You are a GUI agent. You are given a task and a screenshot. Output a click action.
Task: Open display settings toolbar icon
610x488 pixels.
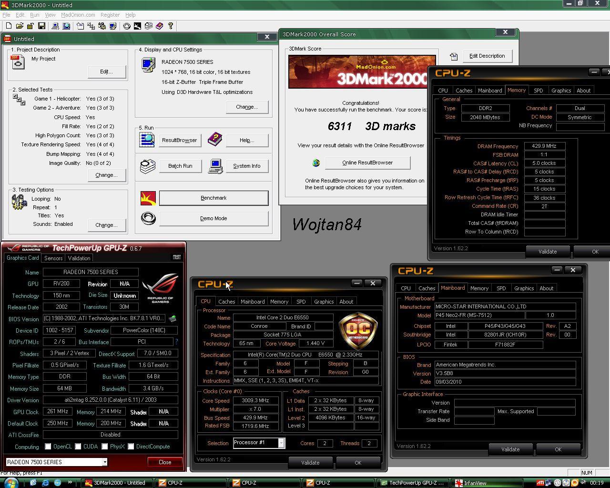click(x=113, y=26)
